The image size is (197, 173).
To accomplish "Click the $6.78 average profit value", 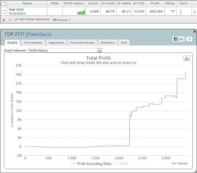I will click(x=110, y=12).
